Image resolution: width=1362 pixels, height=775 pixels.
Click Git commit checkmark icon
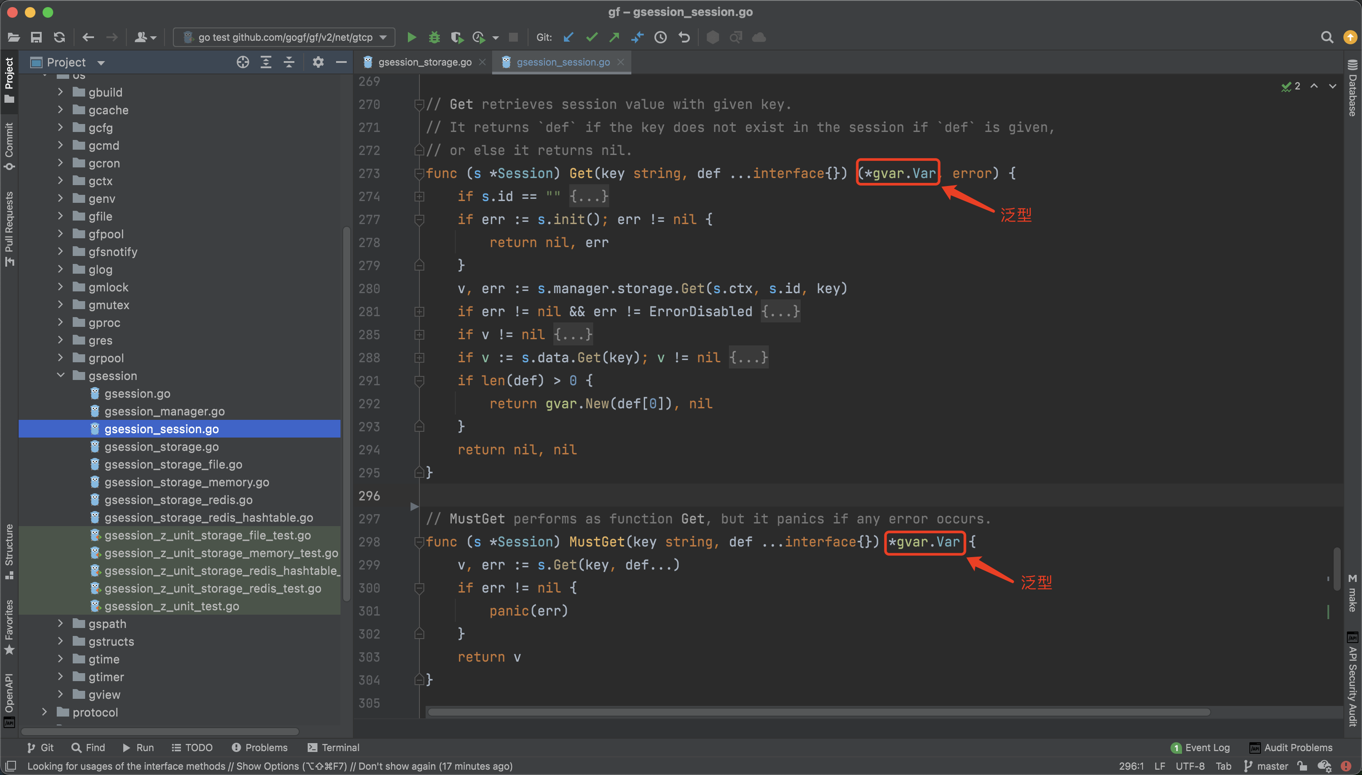click(591, 37)
